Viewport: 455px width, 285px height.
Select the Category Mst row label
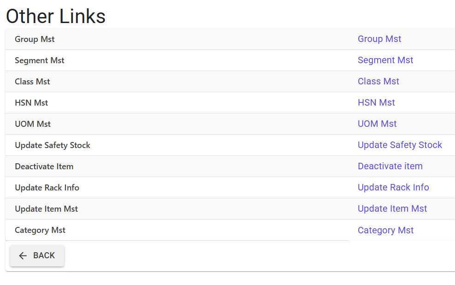coord(40,230)
